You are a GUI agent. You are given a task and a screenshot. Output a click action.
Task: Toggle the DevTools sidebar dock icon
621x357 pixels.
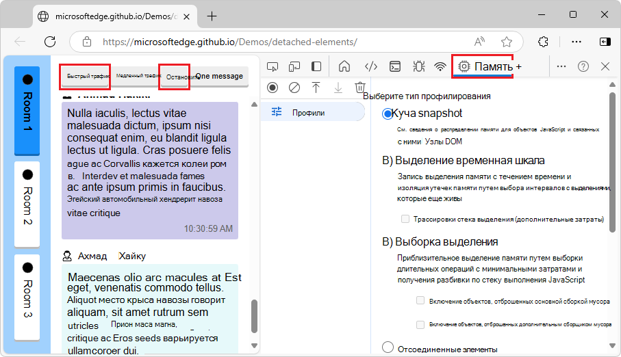(316, 66)
